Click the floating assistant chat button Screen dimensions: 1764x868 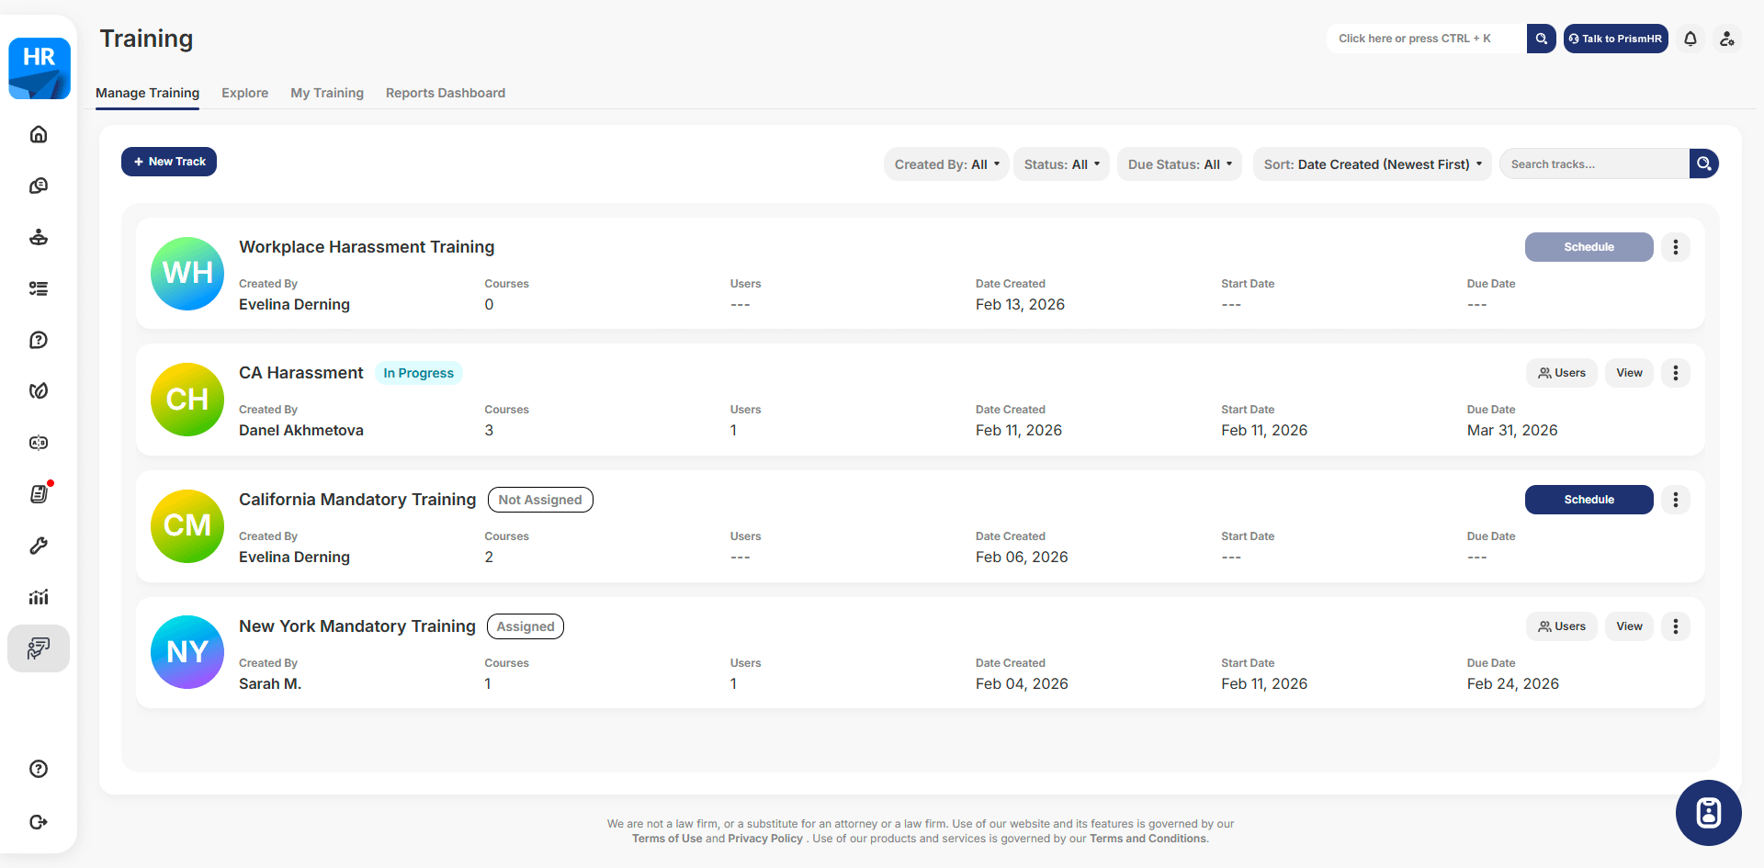click(1708, 813)
